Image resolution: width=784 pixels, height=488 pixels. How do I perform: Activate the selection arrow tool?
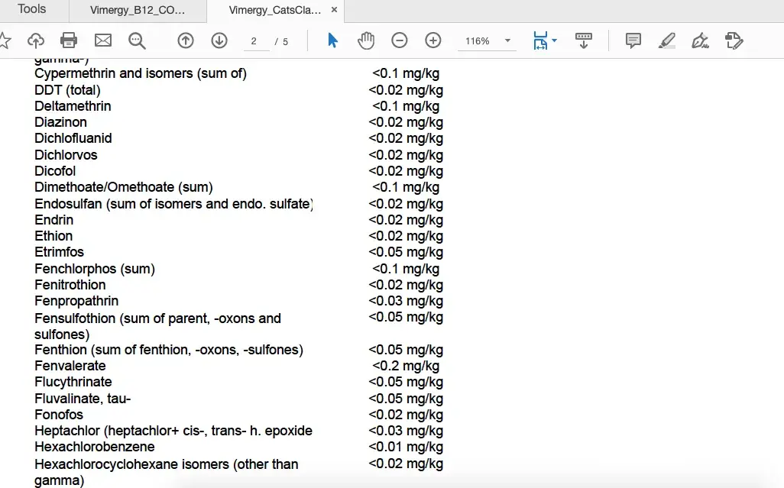pyautogui.click(x=332, y=40)
